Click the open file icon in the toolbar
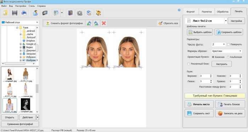Screen dimensions: 248x132 click(x=5, y=13)
